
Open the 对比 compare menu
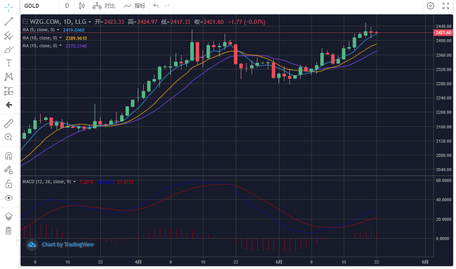[x=104, y=6]
